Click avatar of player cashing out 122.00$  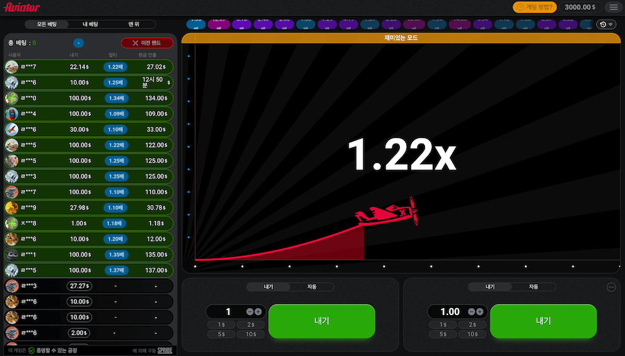pos(12,145)
